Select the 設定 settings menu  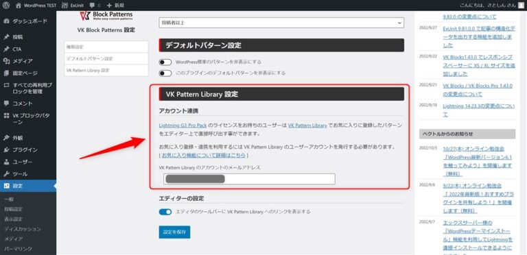click(x=28, y=186)
